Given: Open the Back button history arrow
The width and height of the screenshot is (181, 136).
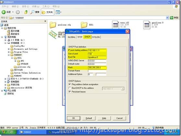Looking at the screenshot, I should tap(13, 12).
